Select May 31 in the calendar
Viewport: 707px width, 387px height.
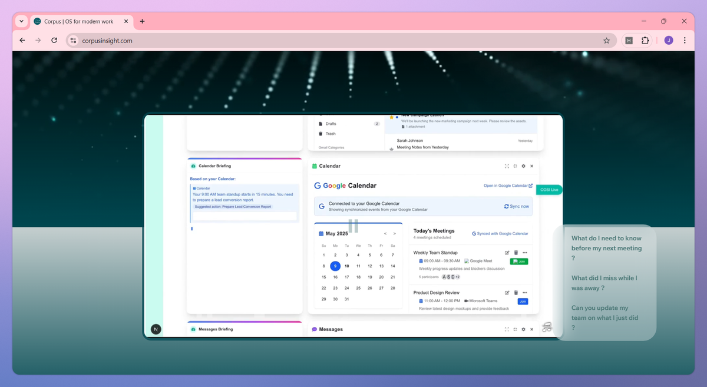[346, 299]
